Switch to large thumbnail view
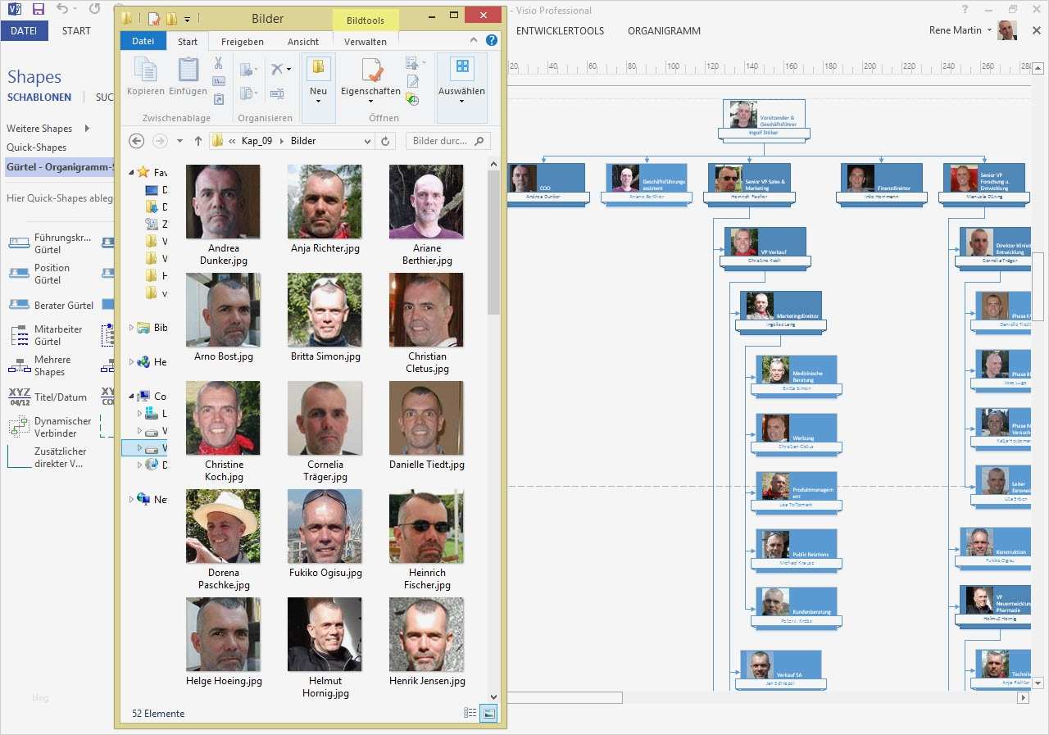Viewport: 1049px width, 735px height. 488,713
